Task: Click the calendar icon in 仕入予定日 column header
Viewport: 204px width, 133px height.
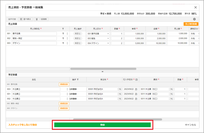Action: [136, 80]
